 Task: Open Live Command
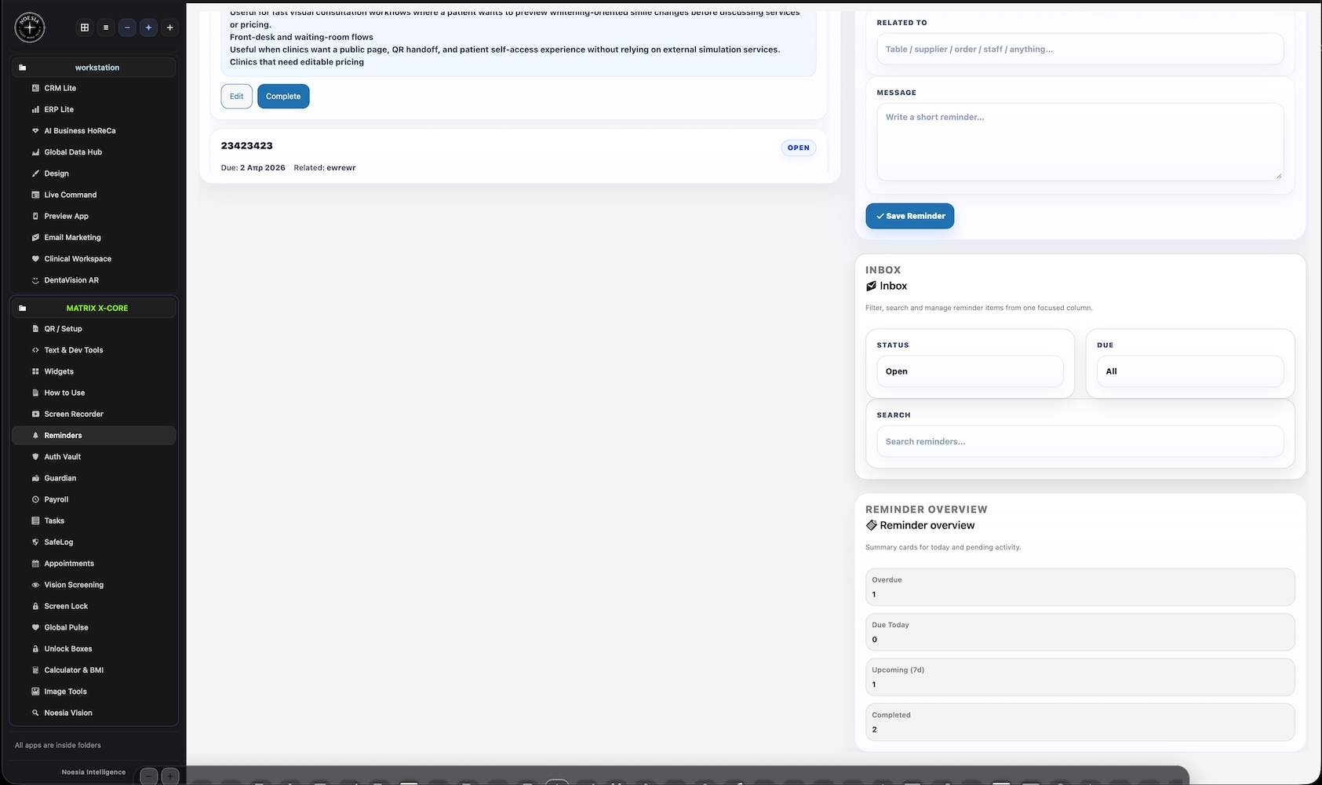[x=94, y=195]
